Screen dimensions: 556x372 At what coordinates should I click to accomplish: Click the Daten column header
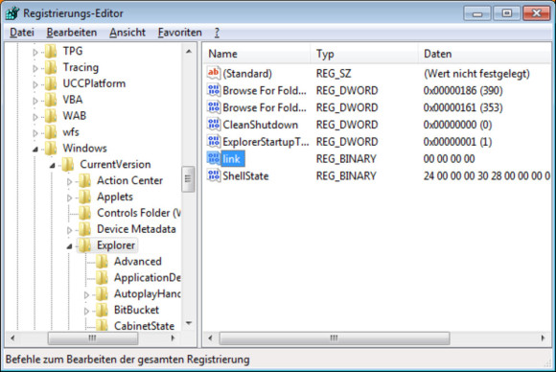click(x=484, y=54)
